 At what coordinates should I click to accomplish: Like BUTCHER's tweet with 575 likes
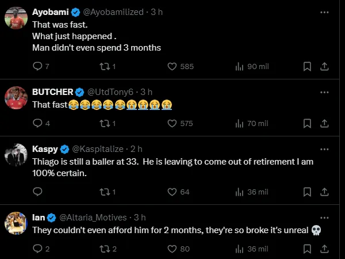tap(171, 123)
